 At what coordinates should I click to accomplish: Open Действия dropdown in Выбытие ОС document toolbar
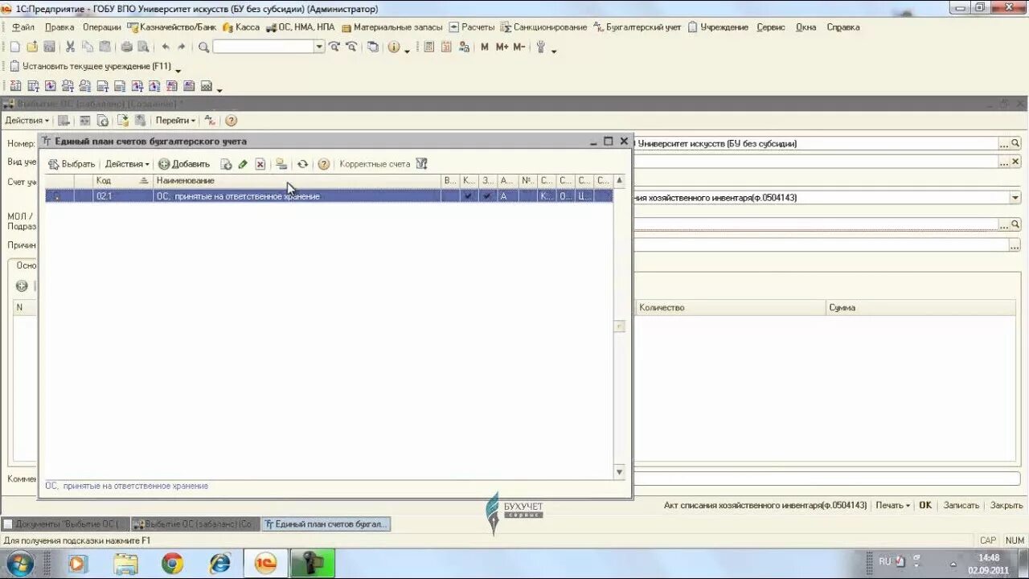[27, 121]
